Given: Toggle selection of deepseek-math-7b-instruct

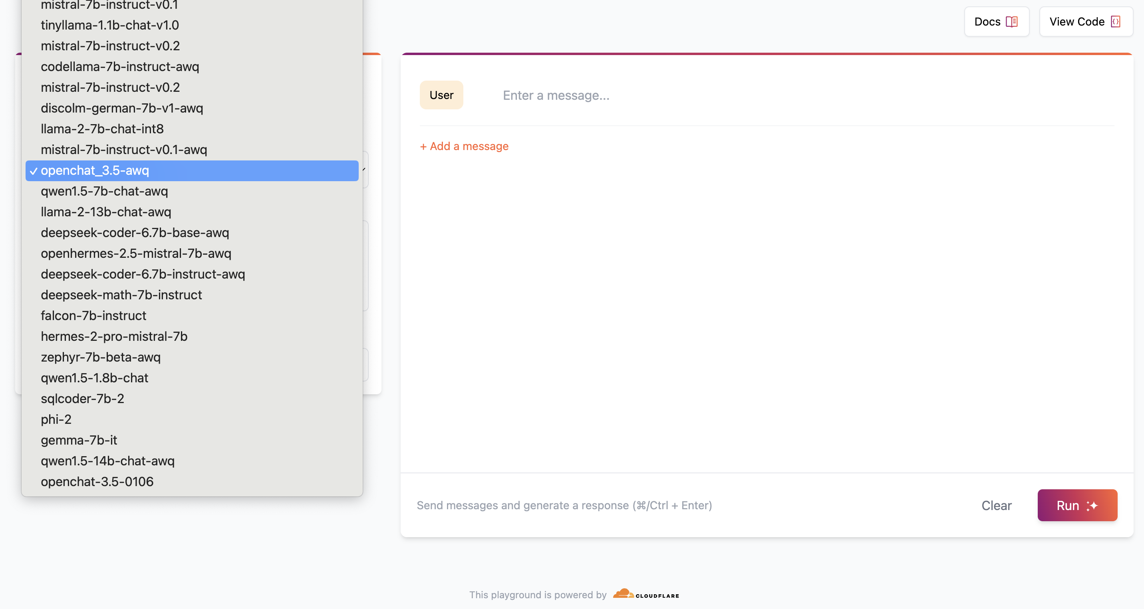Looking at the screenshot, I should (x=121, y=295).
